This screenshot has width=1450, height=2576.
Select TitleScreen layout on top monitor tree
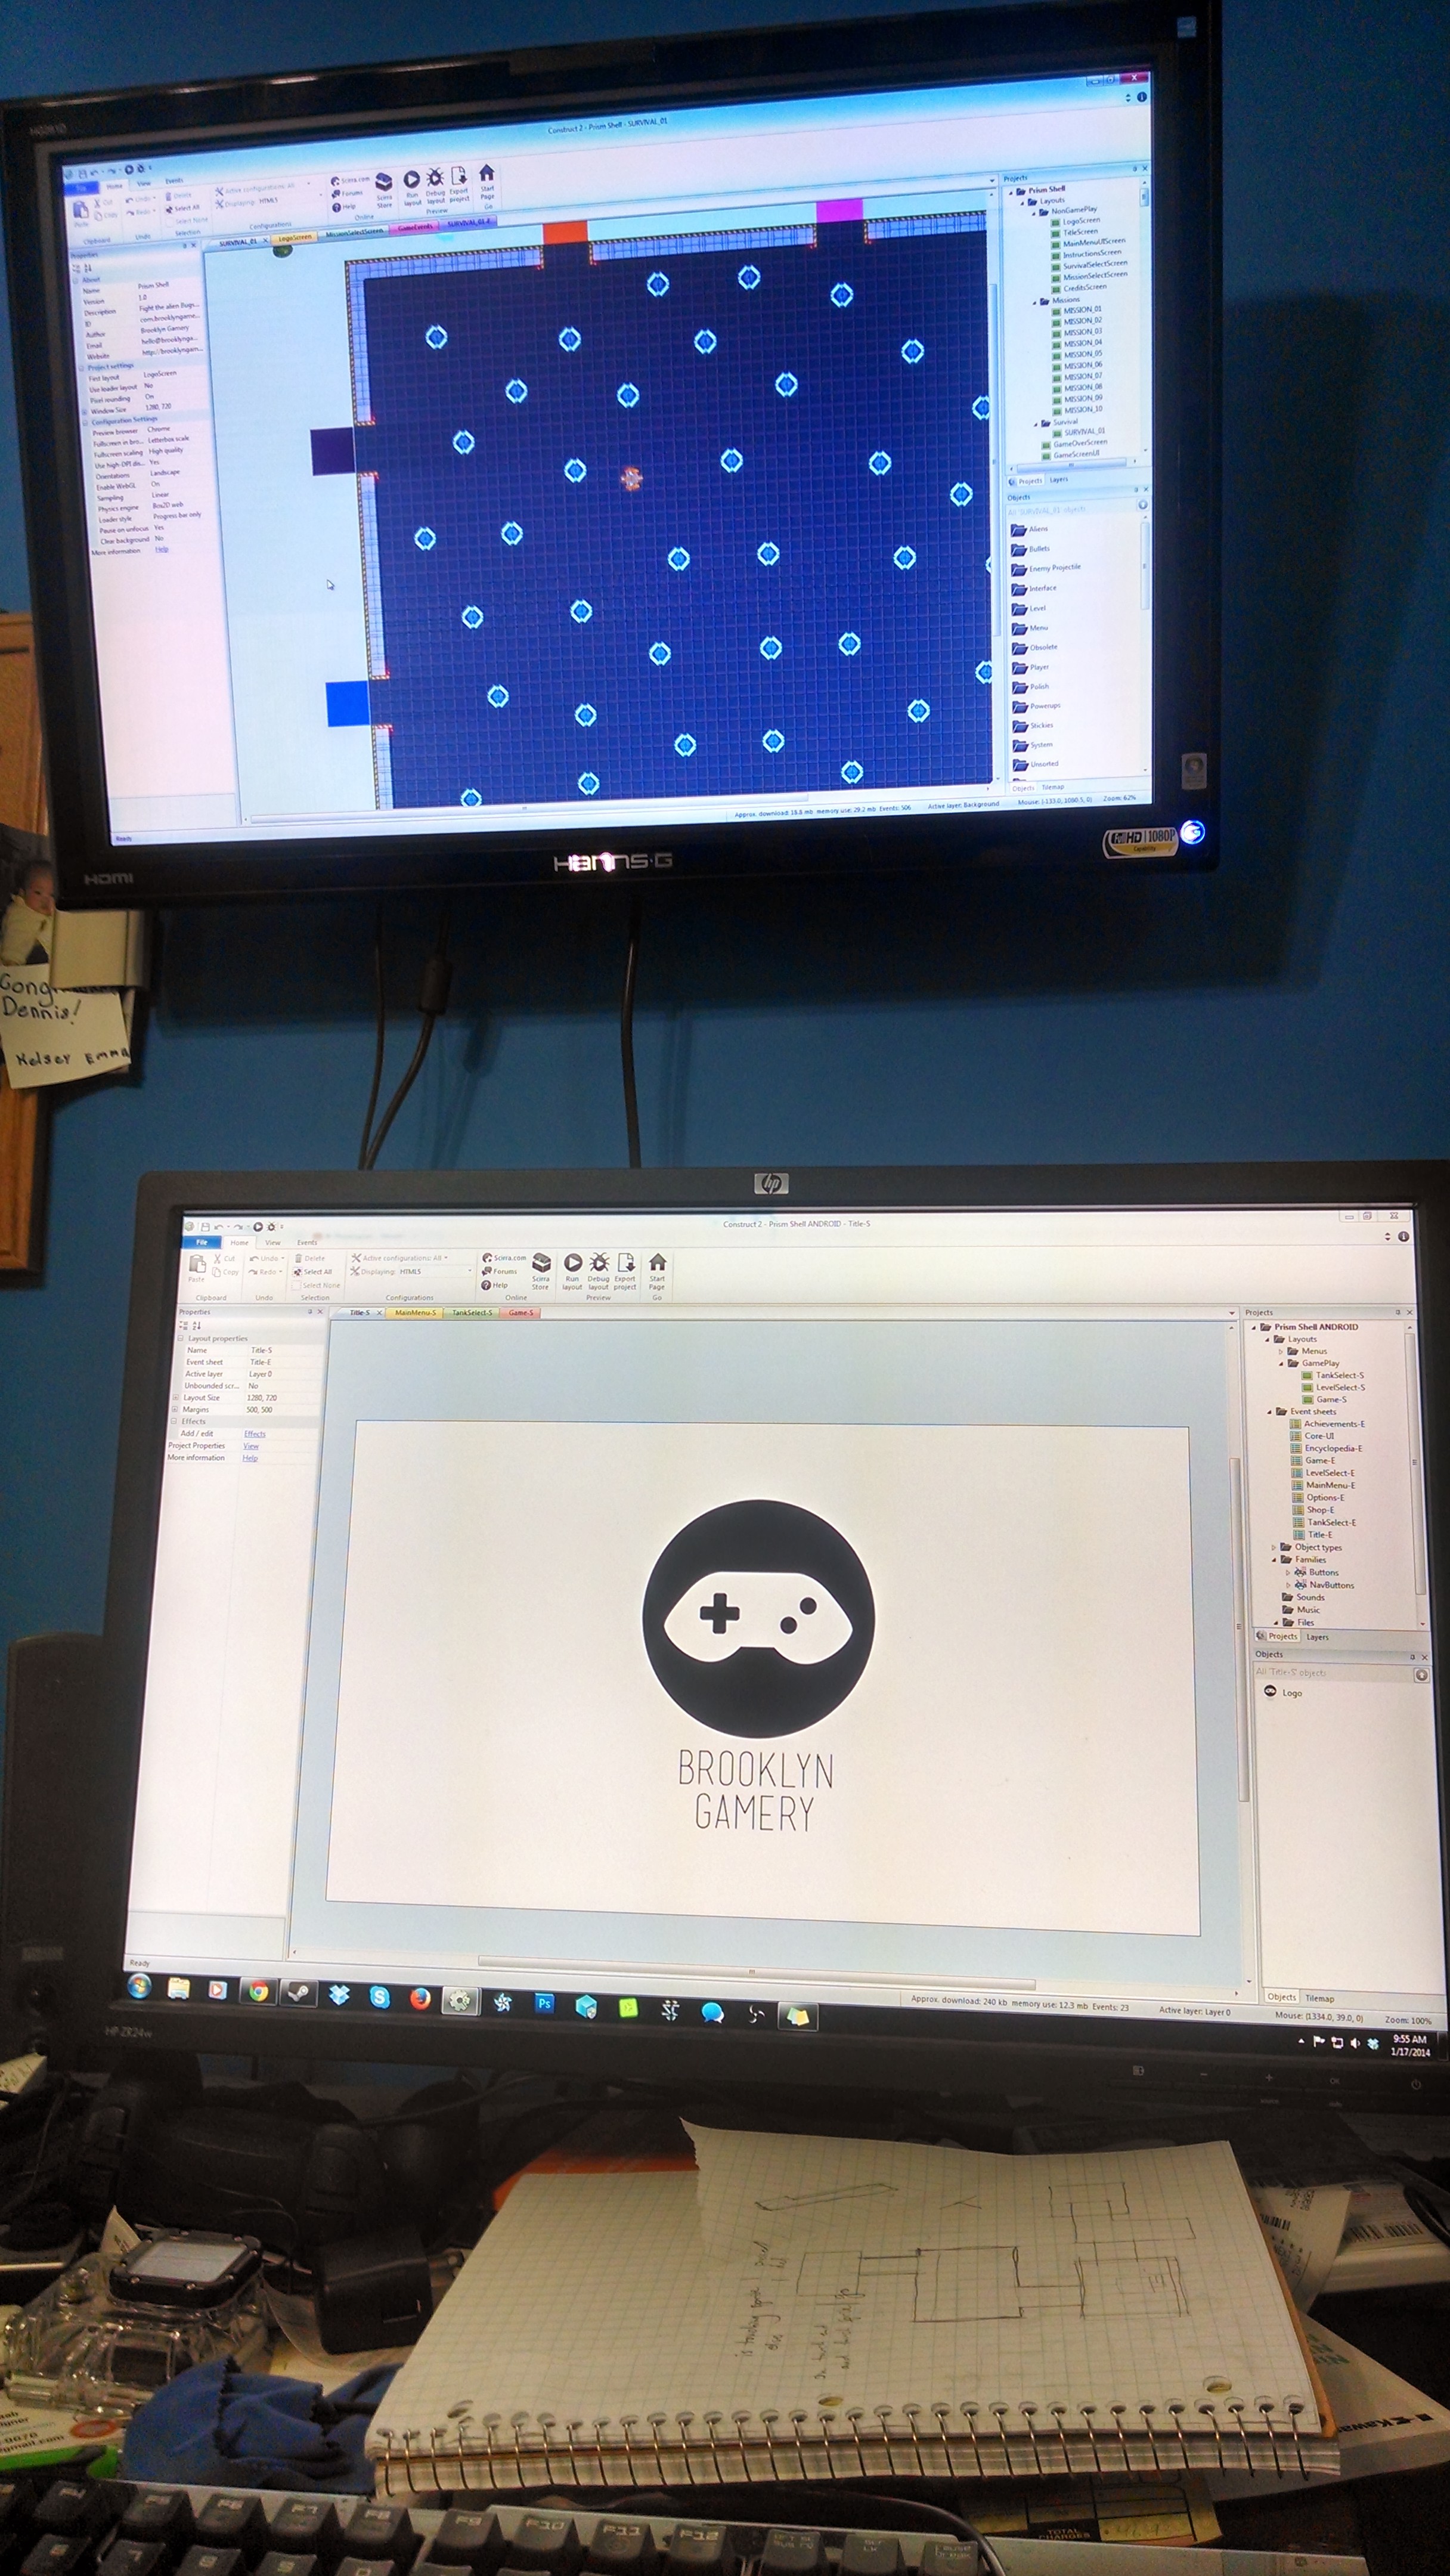click(1075, 231)
